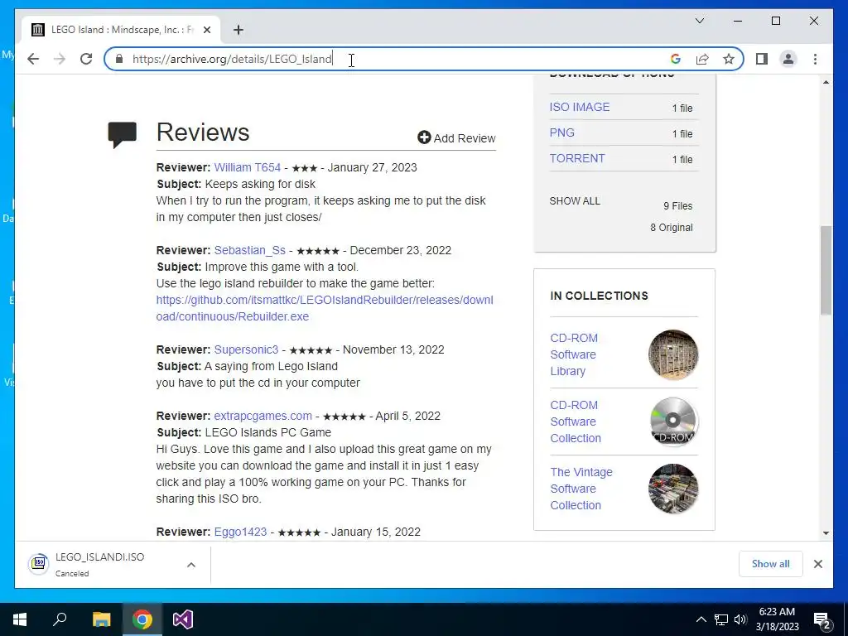Open the Windows Start menu
The height and width of the screenshot is (636, 848).
(x=20, y=619)
